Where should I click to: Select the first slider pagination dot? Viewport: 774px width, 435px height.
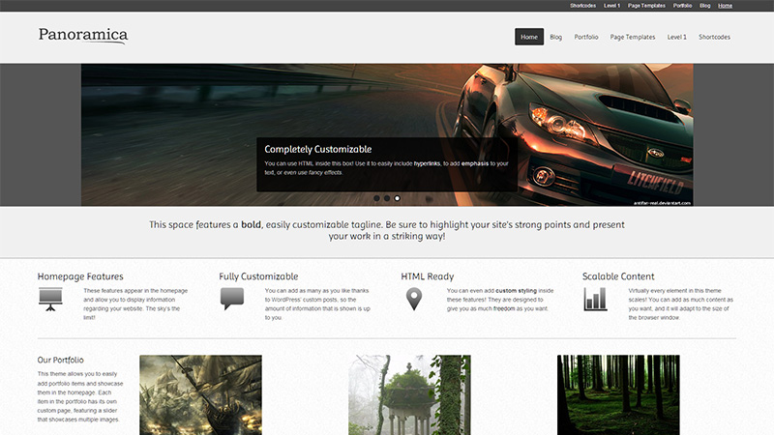click(x=375, y=198)
